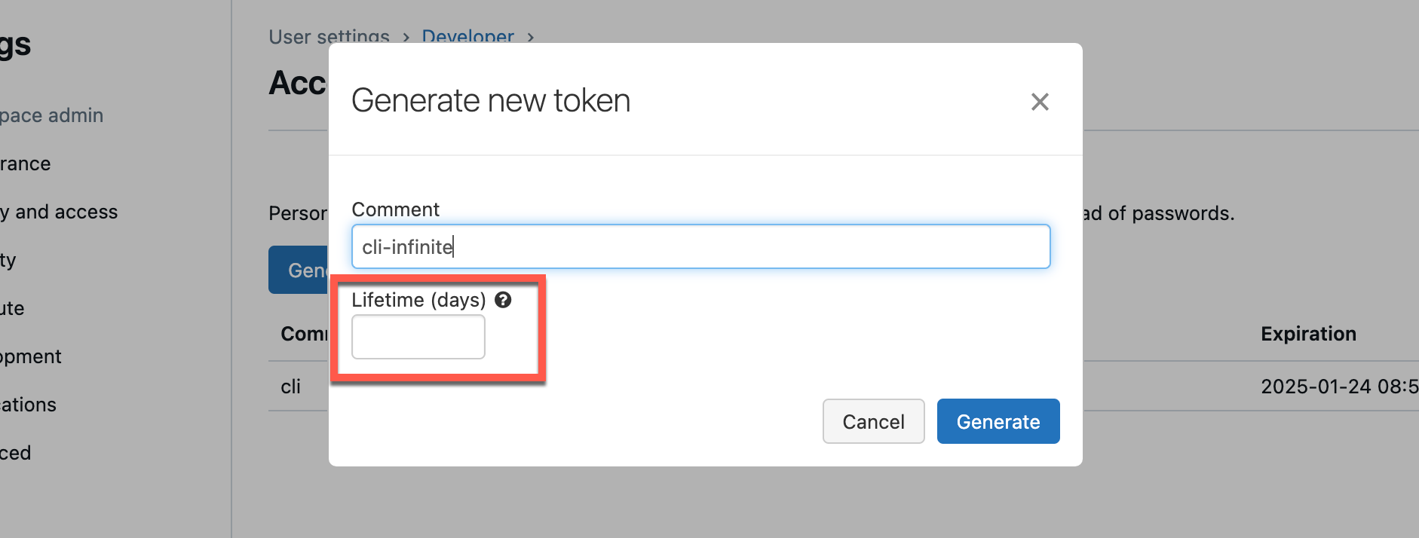
Task: Click the blue Generate button in dialog
Action: [998, 421]
